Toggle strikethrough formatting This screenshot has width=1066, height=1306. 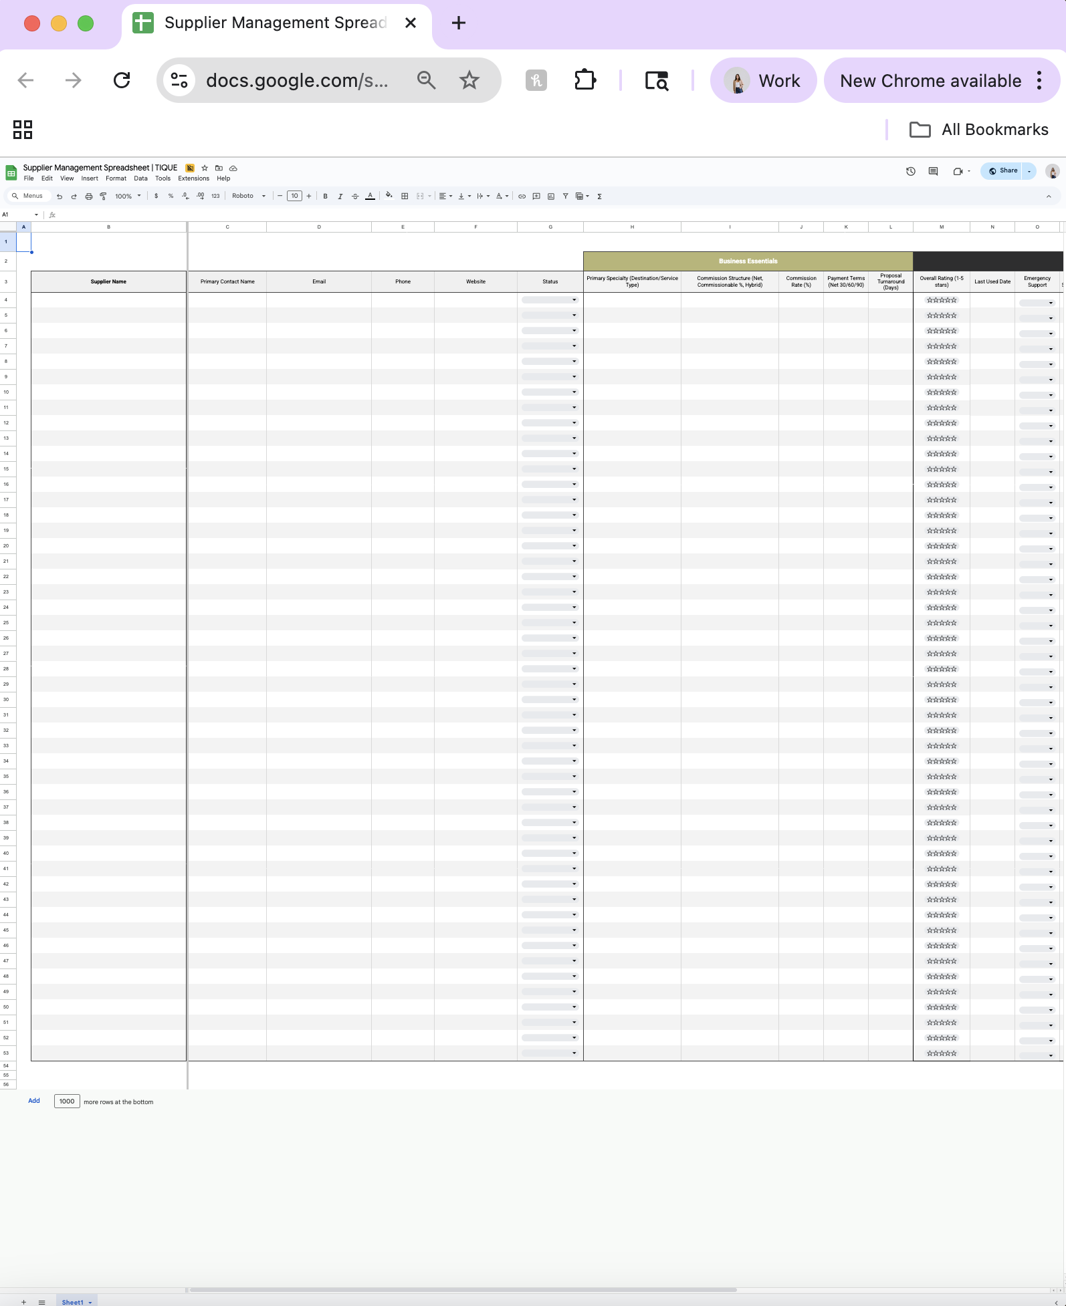[x=355, y=197]
